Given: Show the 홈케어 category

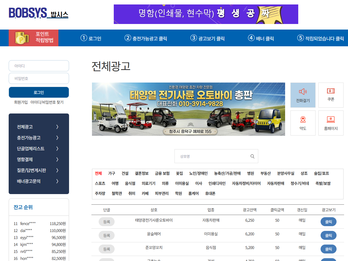Looking at the screenshot, I should 194,194.
